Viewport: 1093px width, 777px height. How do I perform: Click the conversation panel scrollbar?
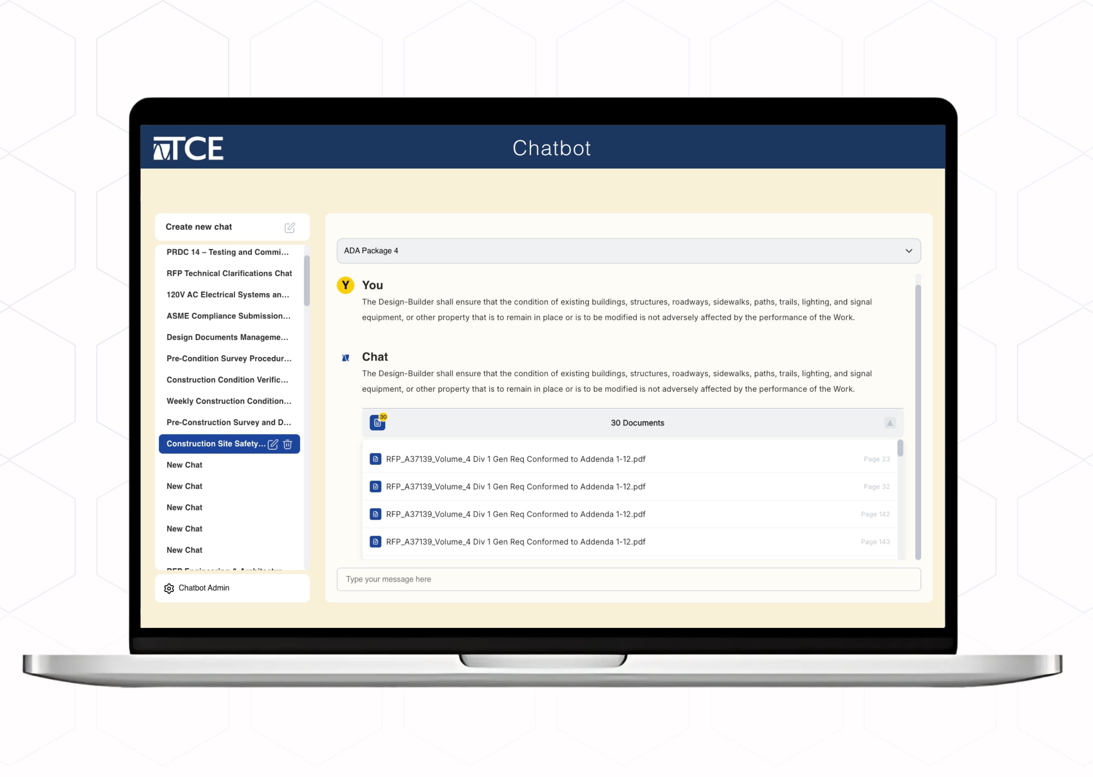click(918, 423)
